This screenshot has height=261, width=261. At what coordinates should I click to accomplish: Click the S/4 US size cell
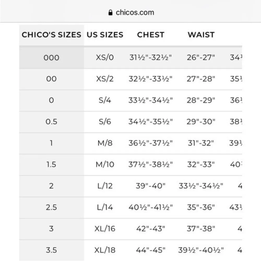click(x=105, y=100)
